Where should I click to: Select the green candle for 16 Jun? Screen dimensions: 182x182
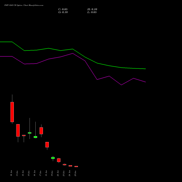[35, 137]
